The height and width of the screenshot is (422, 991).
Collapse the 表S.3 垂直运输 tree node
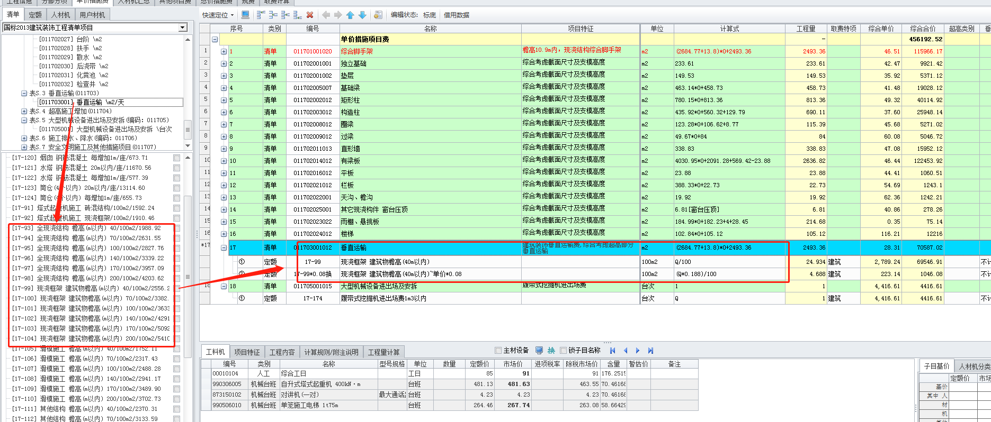pos(24,93)
